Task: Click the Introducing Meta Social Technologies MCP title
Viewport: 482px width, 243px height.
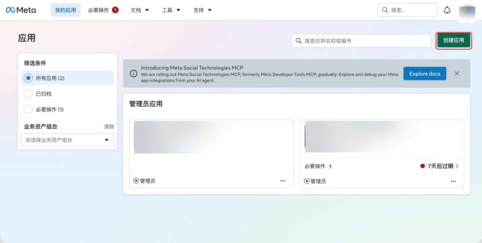Action: pos(192,68)
